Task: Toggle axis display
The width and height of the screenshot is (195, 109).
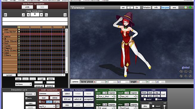Action: 174,7
